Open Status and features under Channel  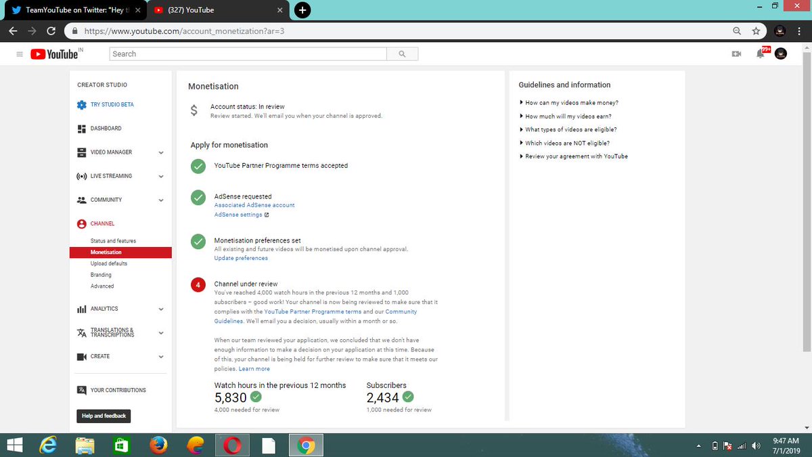113,241
